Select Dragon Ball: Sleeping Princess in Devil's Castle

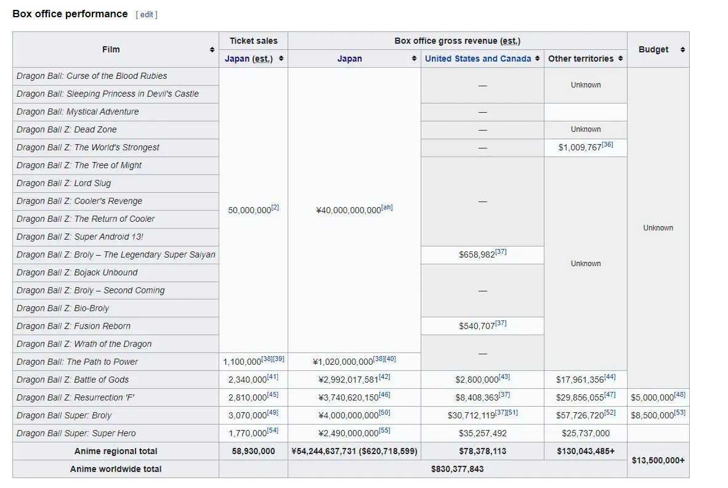[x=116, y=94]
